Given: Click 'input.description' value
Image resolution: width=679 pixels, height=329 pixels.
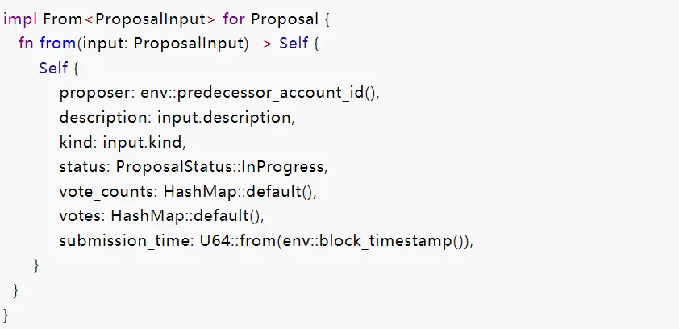Looking at the screenshot, I should pyautogui.click(x=224, y=117).
